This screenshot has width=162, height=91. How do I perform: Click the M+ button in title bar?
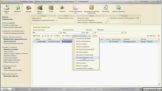coord(144,2)
